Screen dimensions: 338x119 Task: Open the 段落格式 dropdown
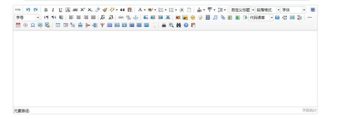tap(267, 10)
